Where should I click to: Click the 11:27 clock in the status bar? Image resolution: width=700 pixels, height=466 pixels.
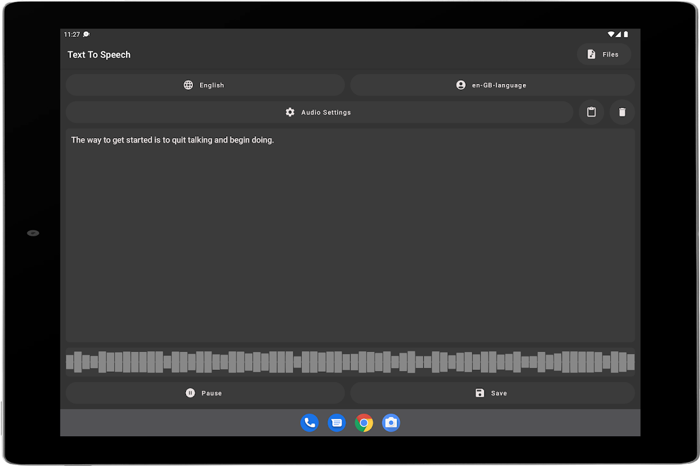72,34
